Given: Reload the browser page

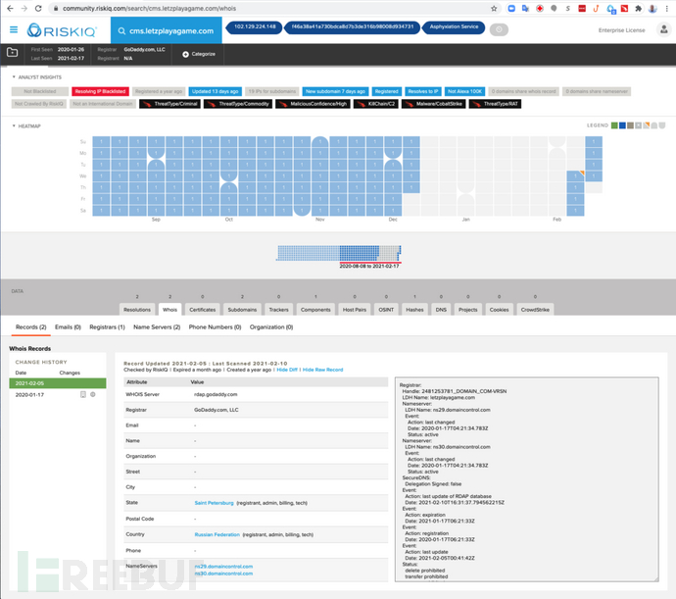Looking at the screenshot, I should tap(38, 8).
